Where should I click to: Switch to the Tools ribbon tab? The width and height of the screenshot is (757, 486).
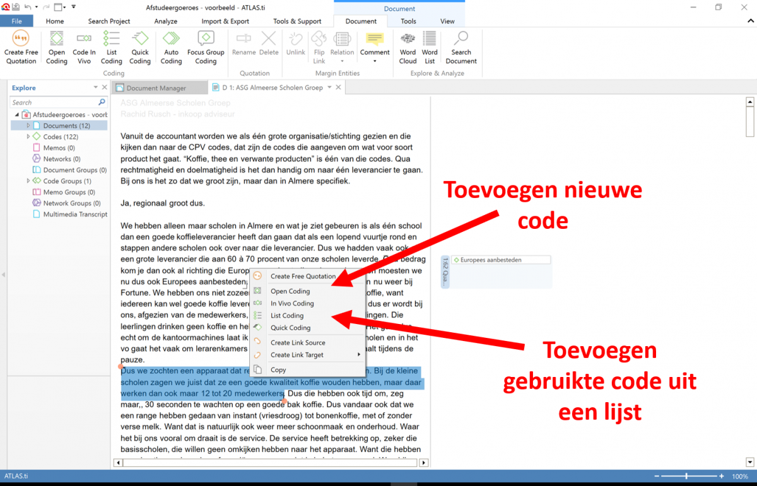[408, 21]
